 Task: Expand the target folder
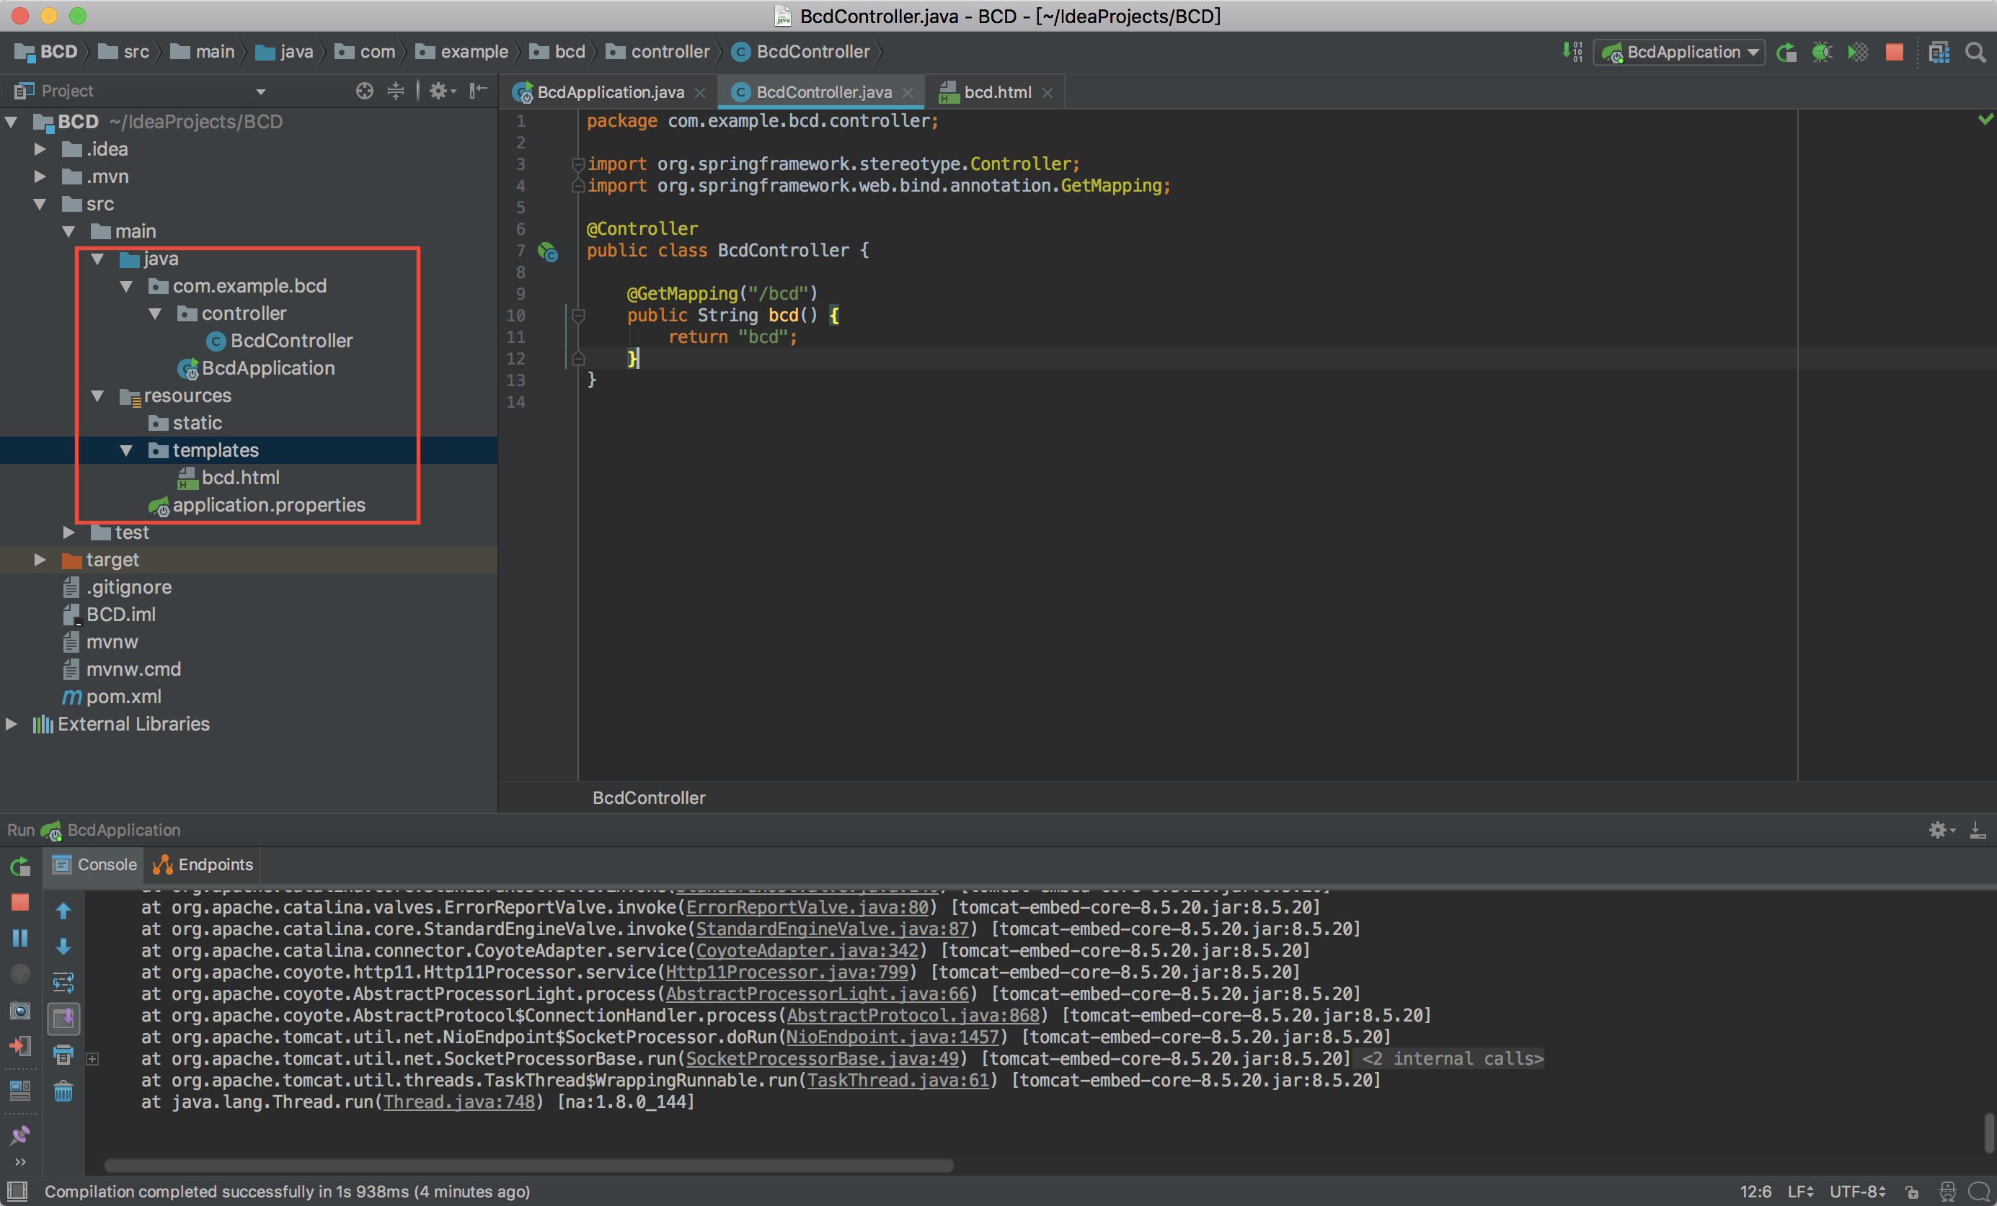click(40, 560)
